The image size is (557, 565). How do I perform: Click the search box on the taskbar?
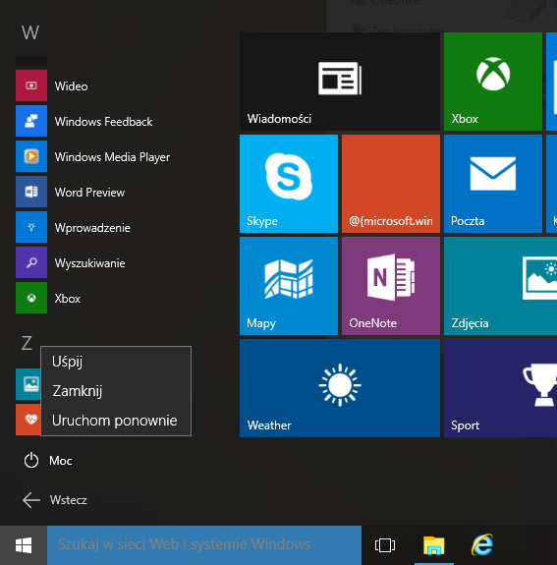(x=204, y=544)
